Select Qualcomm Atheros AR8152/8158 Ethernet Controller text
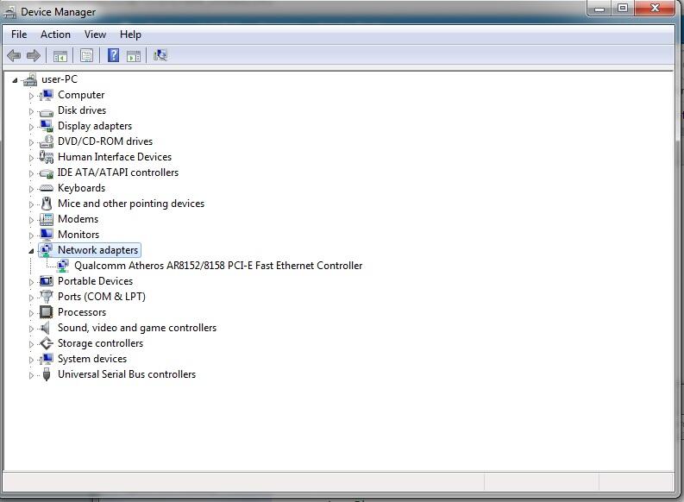 tap(218, 266)
